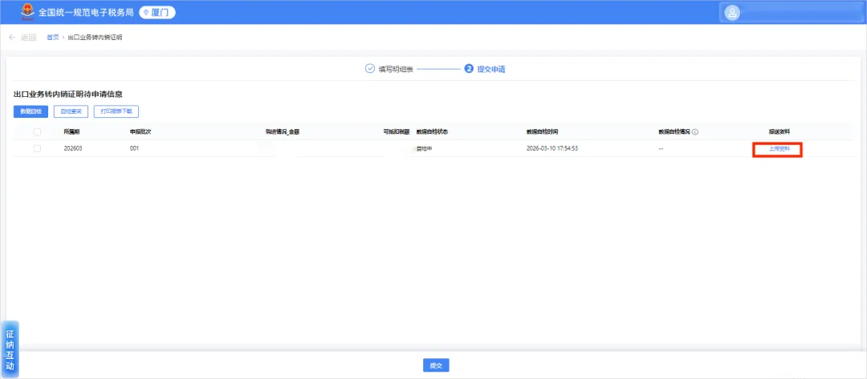Click the 自检查询 button
The width and height of the screenshot is (867, 379).
(x=71, y=111)
